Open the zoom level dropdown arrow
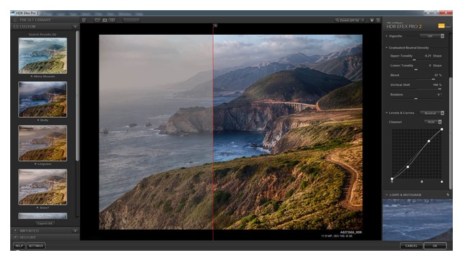463x261 pixels. tap(363, 20)
